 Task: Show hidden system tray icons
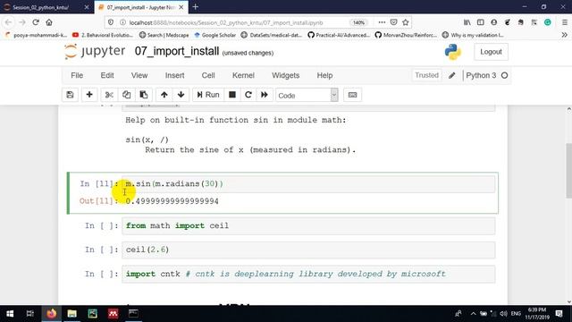point(473,314)
